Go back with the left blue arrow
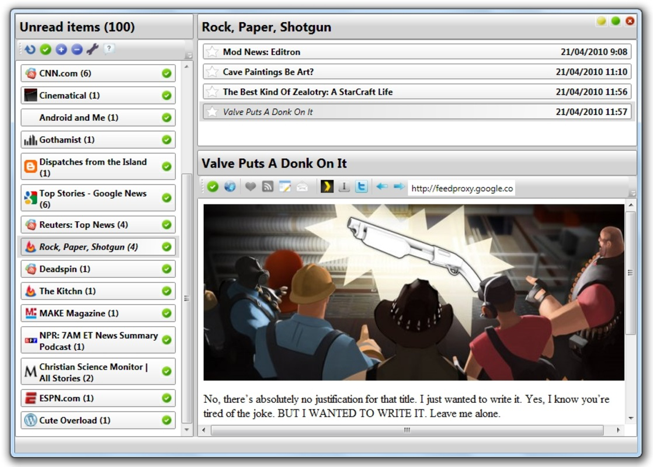The image size is (653, 467). (x=382, y=186)
